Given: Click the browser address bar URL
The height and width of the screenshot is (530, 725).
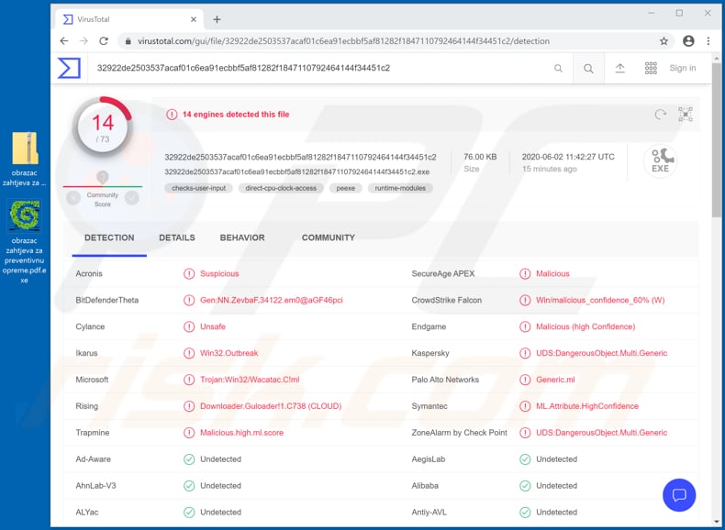Looking at the screenshot, I should tap(343, 41).
